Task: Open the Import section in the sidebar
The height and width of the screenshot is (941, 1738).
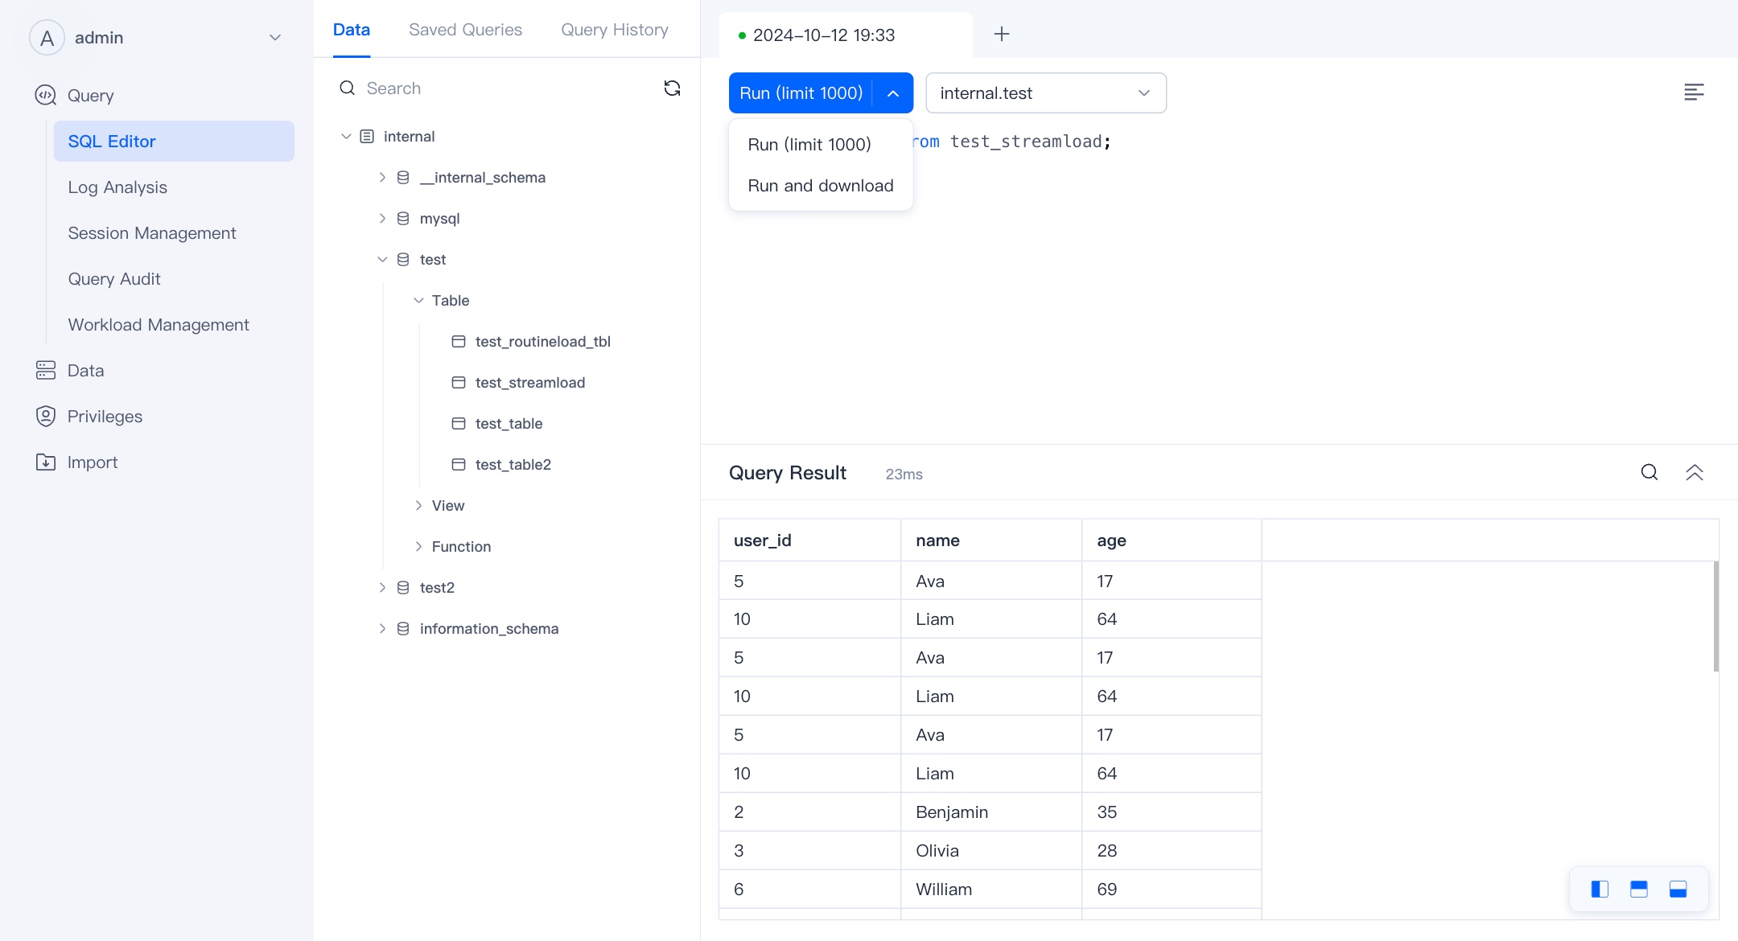Action: point(92,462)
